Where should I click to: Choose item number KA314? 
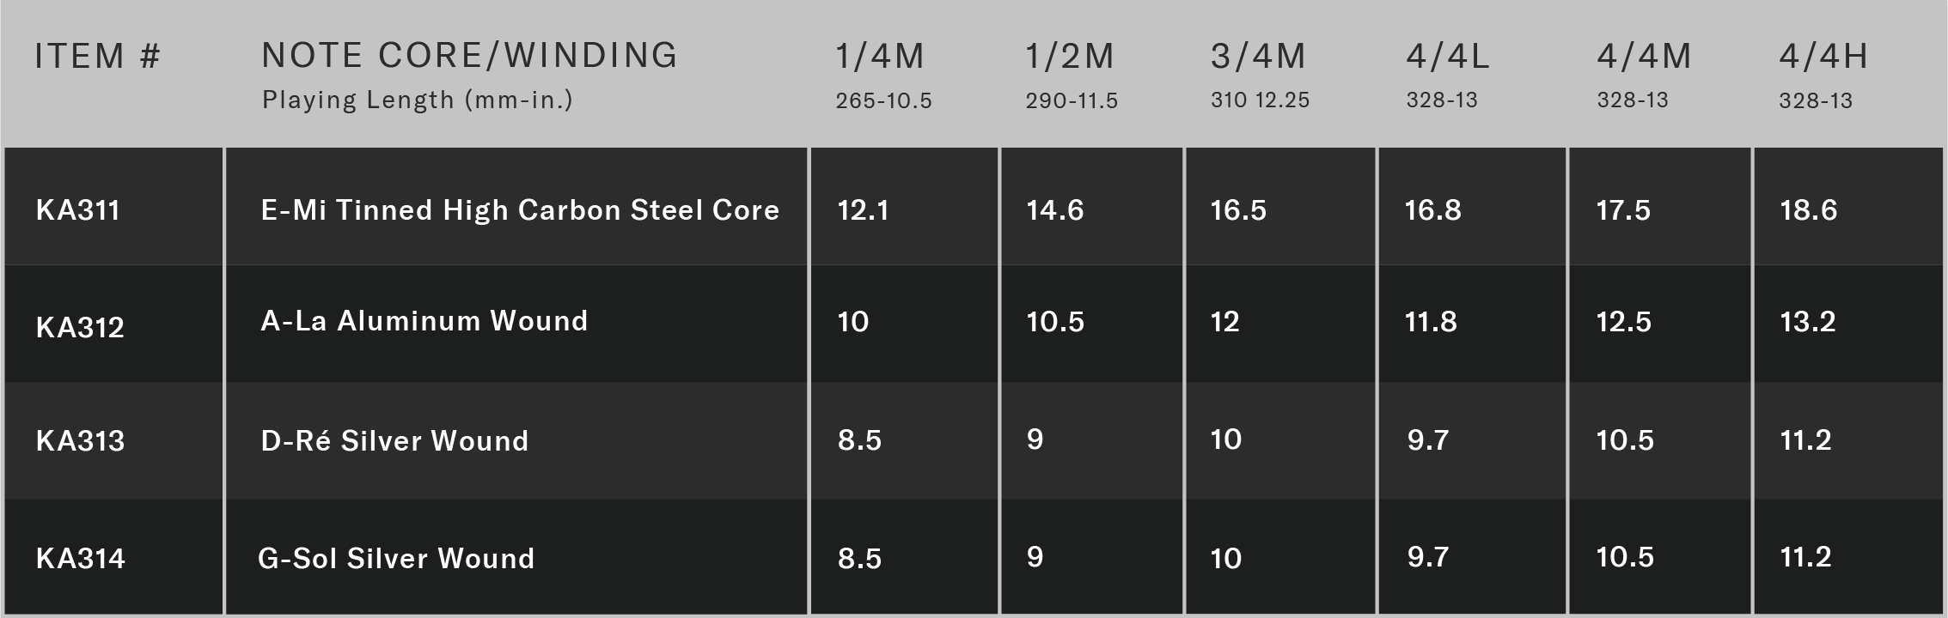(81, 559)
